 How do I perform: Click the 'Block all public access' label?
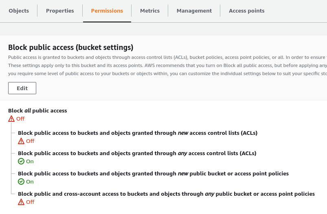[37, 110]
